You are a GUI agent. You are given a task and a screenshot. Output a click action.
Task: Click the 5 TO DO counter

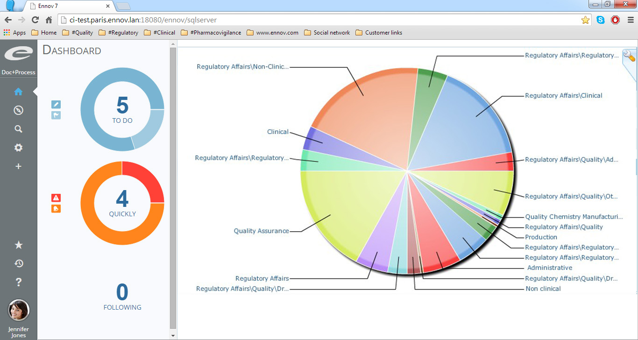pos(122,110)
